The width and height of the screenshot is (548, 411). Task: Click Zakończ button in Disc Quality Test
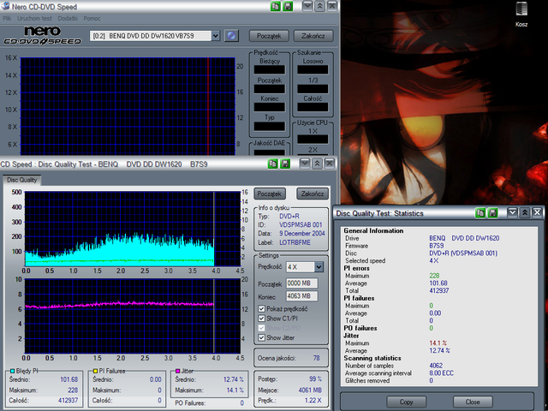point(313,194)
